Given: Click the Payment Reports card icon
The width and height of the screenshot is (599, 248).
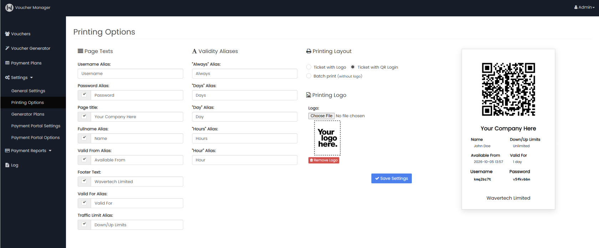Looking at the screenshot, I should coord(7,151).
